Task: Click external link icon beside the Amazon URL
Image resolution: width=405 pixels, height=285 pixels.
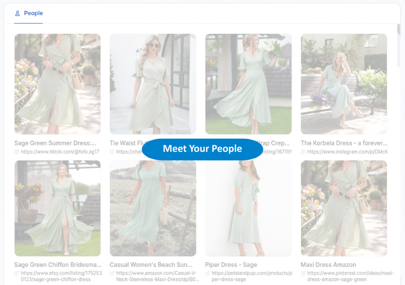Action: pos(112,273)
